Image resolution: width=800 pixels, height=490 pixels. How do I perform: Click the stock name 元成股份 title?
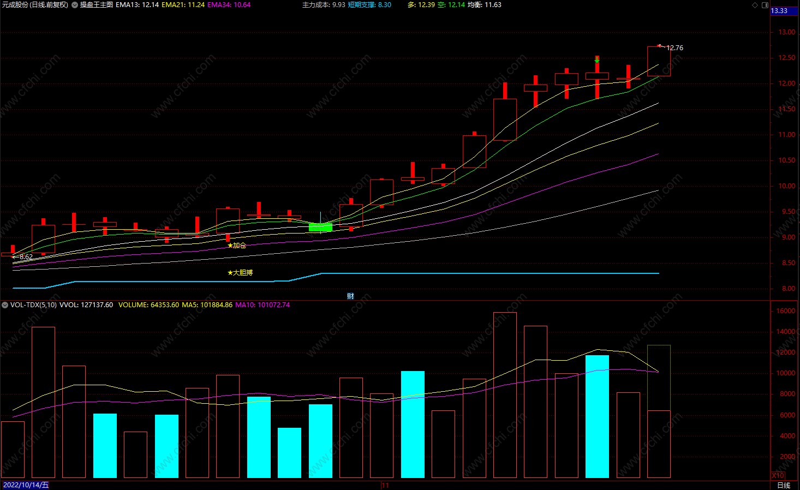pos(15,5)
